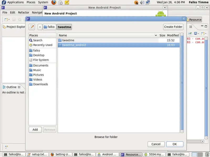The width and height of the screenshot is (210, 157).
Task: Click the Pin Console icon in Eclipse
Action: (x=190, y=33)
